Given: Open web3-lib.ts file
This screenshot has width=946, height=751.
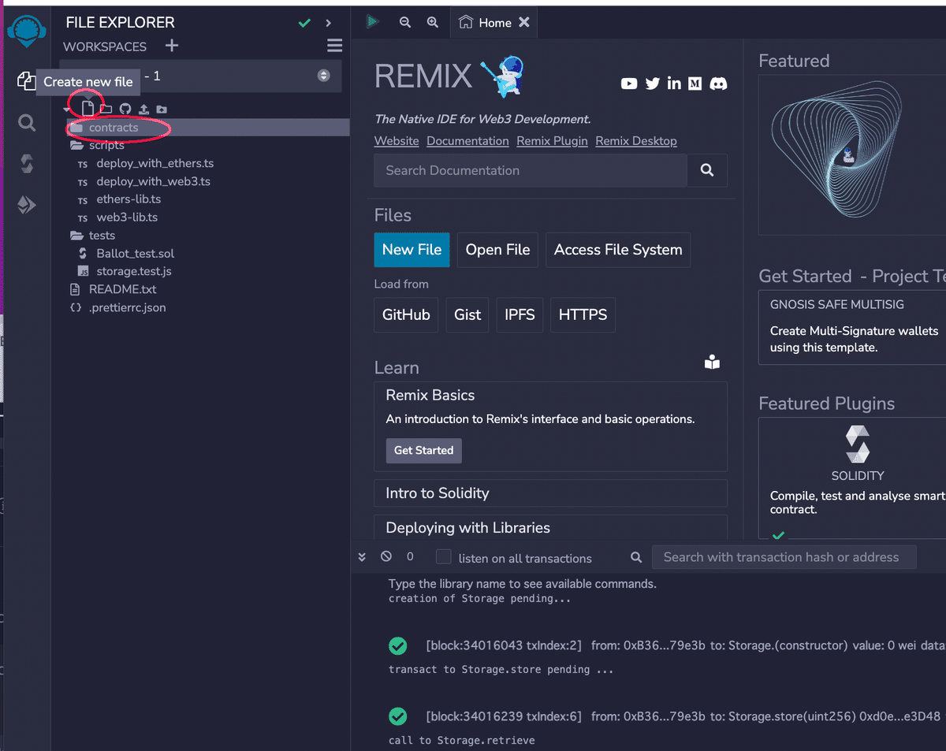Looking at the screenshot, I should tap(127, 217).
